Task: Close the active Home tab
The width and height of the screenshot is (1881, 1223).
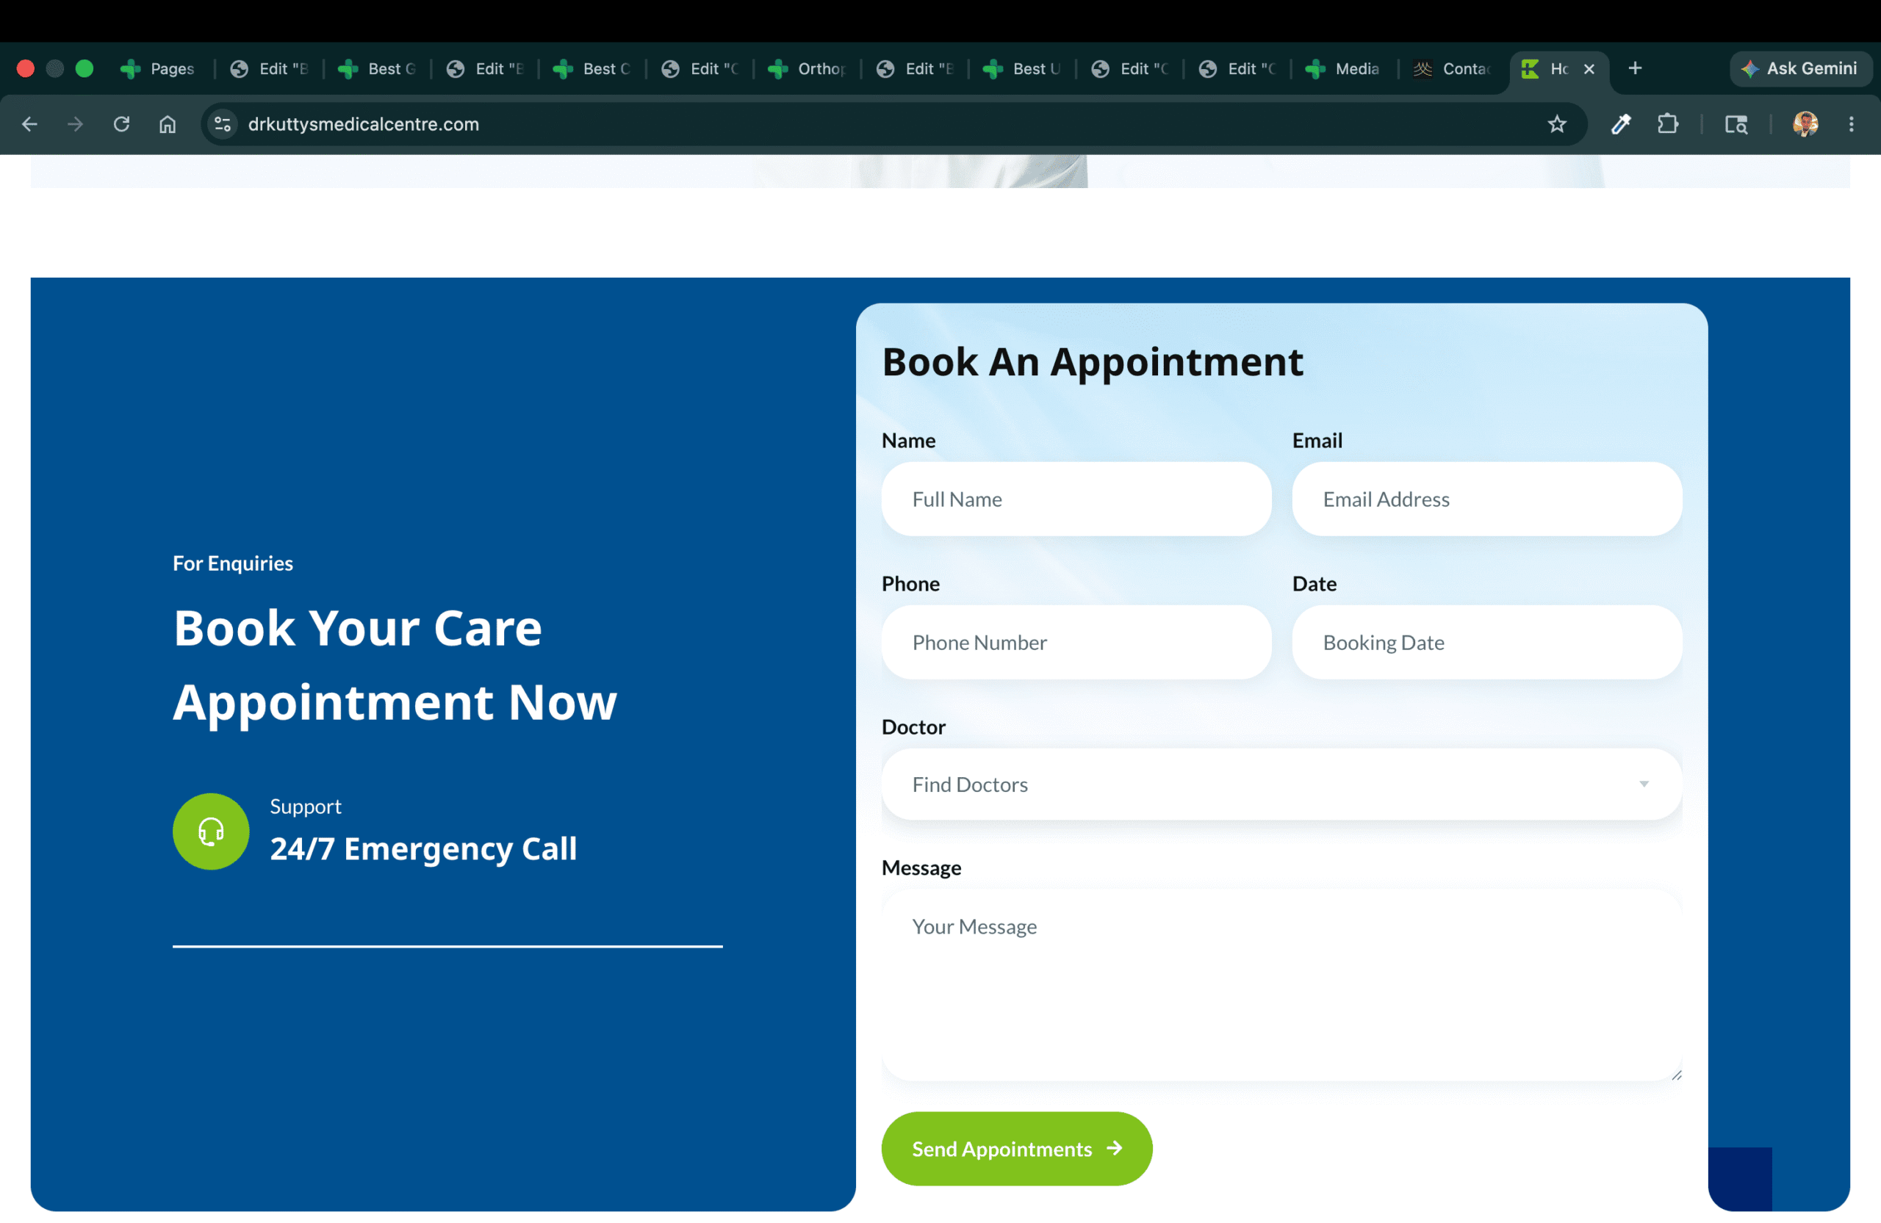Action: pos(1589,69)
